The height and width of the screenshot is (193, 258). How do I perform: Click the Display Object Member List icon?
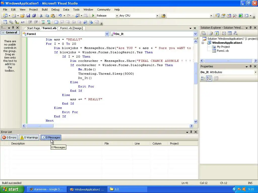click(5, 22)
